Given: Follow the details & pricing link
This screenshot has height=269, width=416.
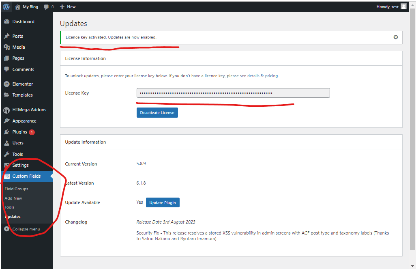Looking at the screenshot, I should click(x=263, y=76).
